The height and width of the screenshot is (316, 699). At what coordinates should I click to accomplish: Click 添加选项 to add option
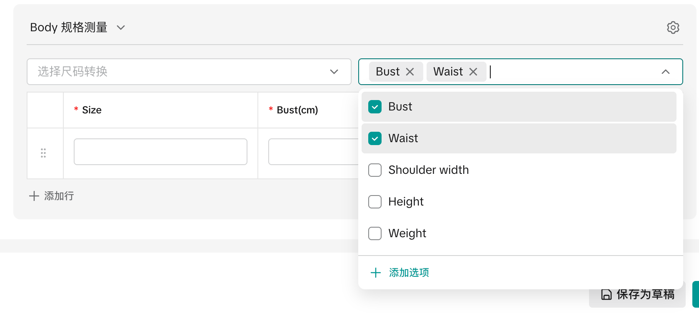point(409,273)
